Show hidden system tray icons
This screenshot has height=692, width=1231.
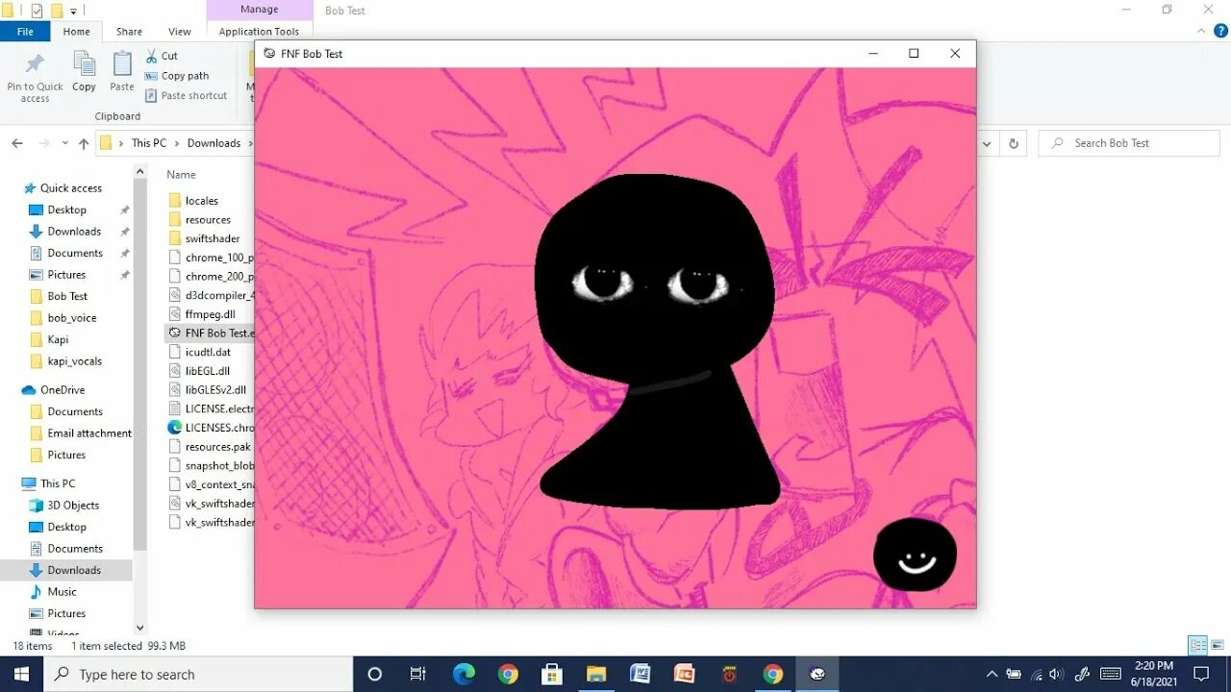(992, 674)
